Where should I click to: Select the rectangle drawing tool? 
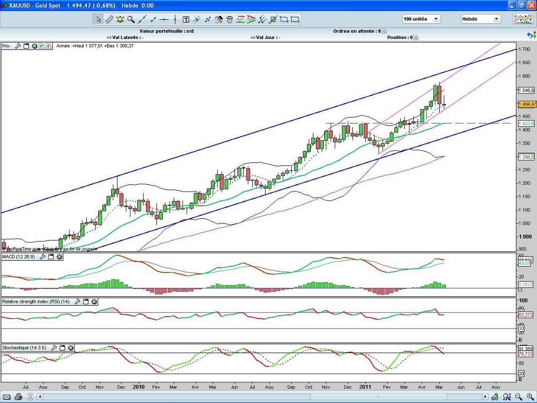click(295, 20)
